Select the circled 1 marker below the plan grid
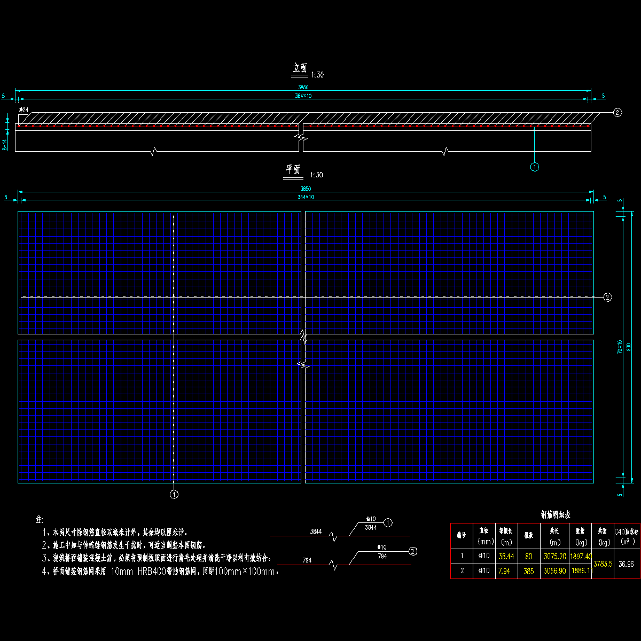 click(174, 495)
